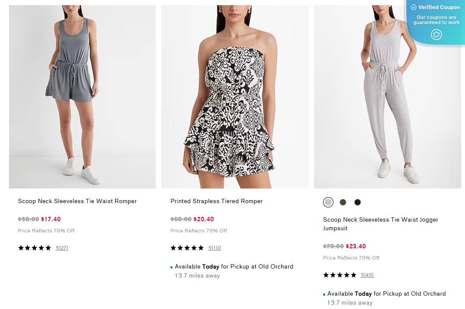
Task: Click the house icon on the coupon banner
Action: point(436,34)
